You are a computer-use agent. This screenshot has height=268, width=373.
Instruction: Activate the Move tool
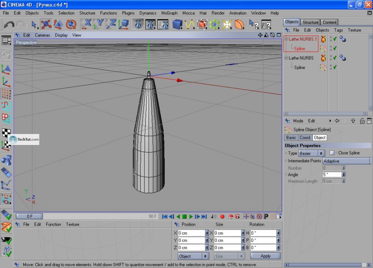click(46, 24)
